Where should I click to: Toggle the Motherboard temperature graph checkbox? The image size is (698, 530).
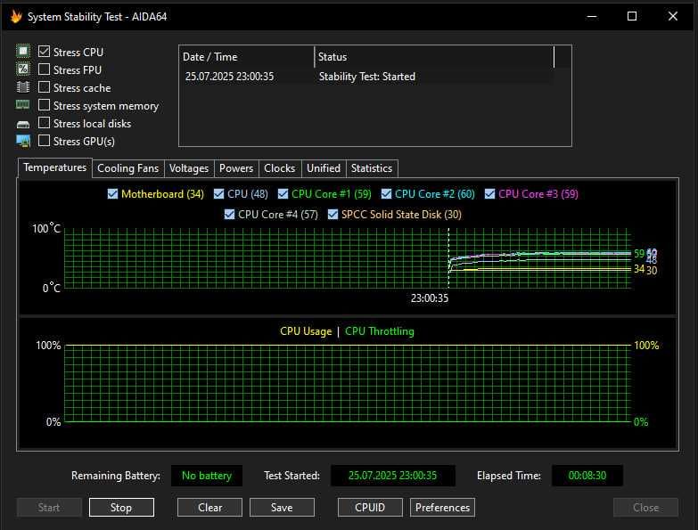112,194
